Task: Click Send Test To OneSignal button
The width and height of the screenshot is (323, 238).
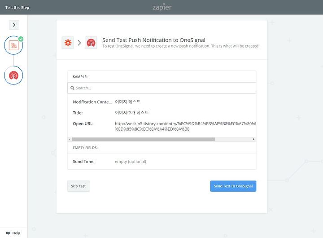Action: coord(233,186)
